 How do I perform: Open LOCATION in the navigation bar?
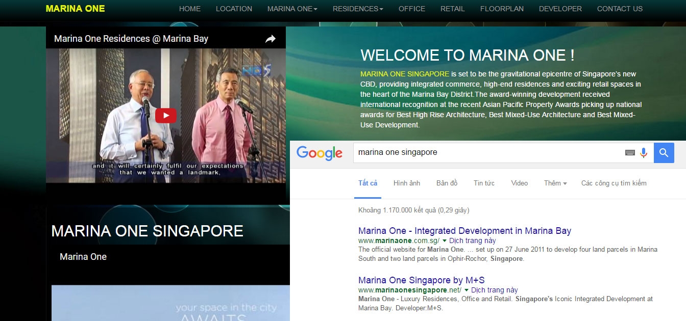tap(234, 9)
